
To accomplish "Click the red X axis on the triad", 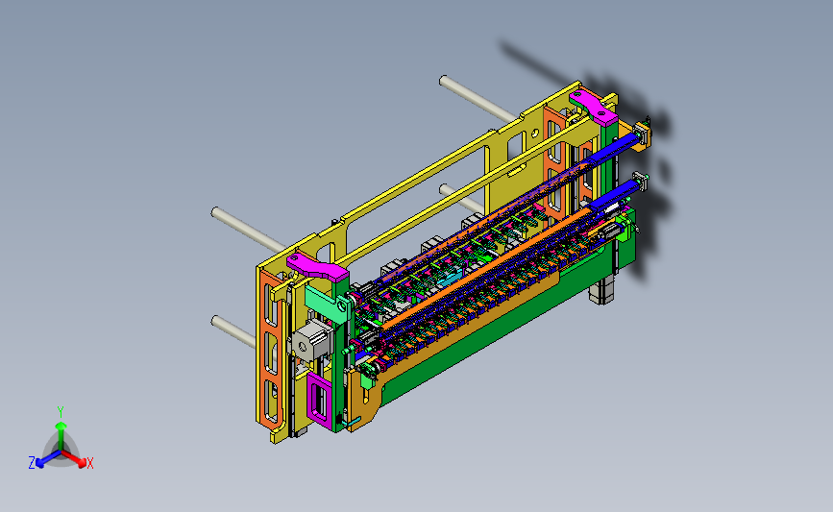I will pyautogui.click(x=75, y=459).
